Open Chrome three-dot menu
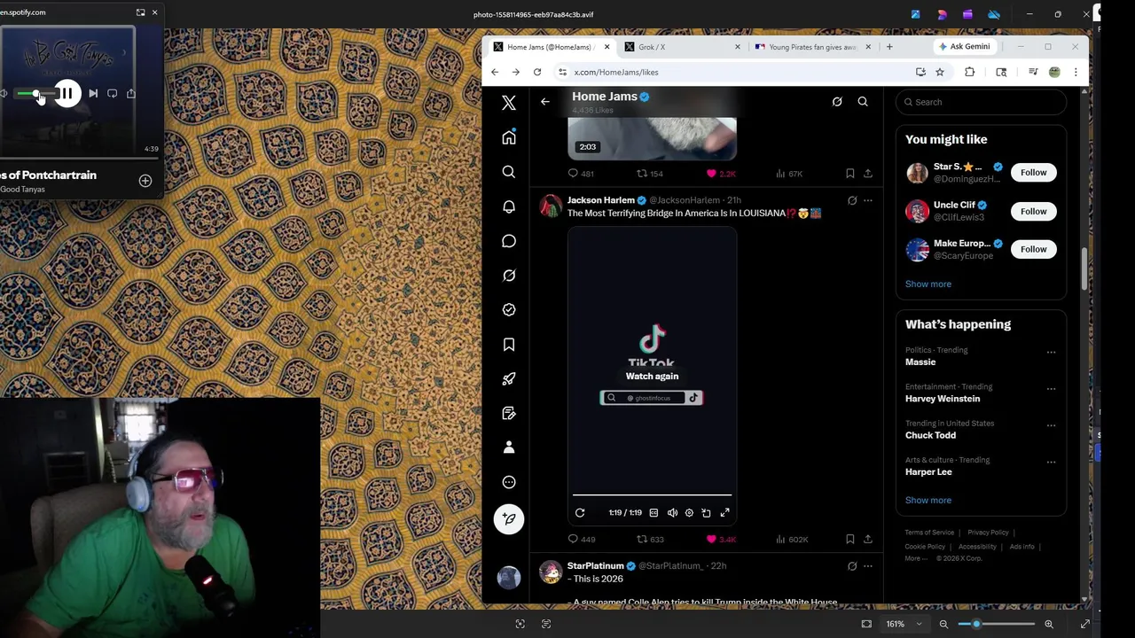The image size is (1135, 638). tap(1076, 72)
